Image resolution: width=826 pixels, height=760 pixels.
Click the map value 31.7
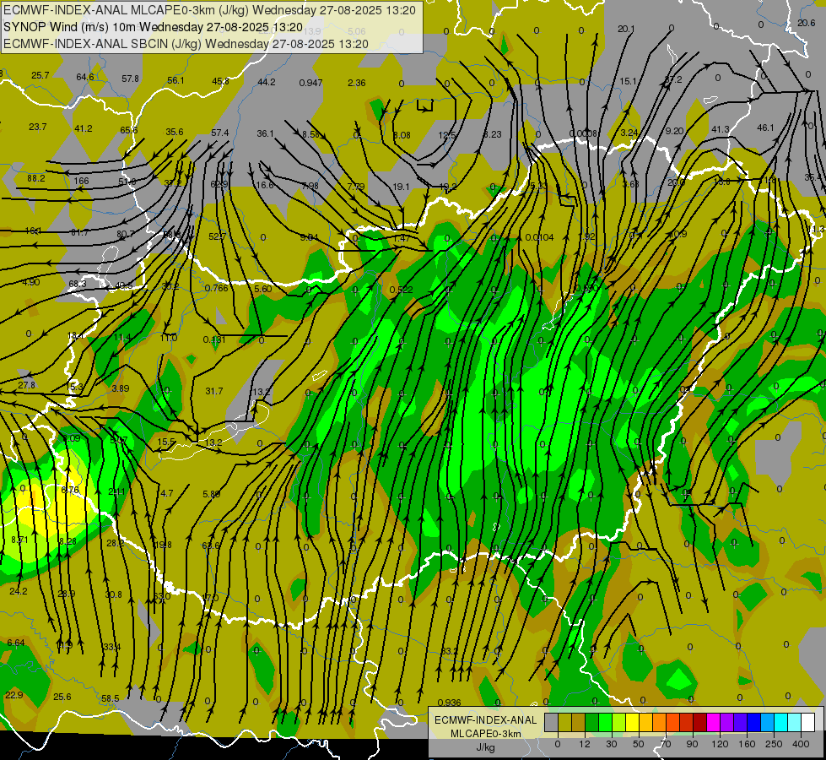(213, 391)
